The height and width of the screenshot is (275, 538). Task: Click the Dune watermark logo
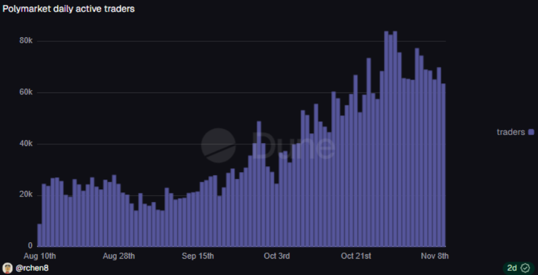tap(268, 146)
